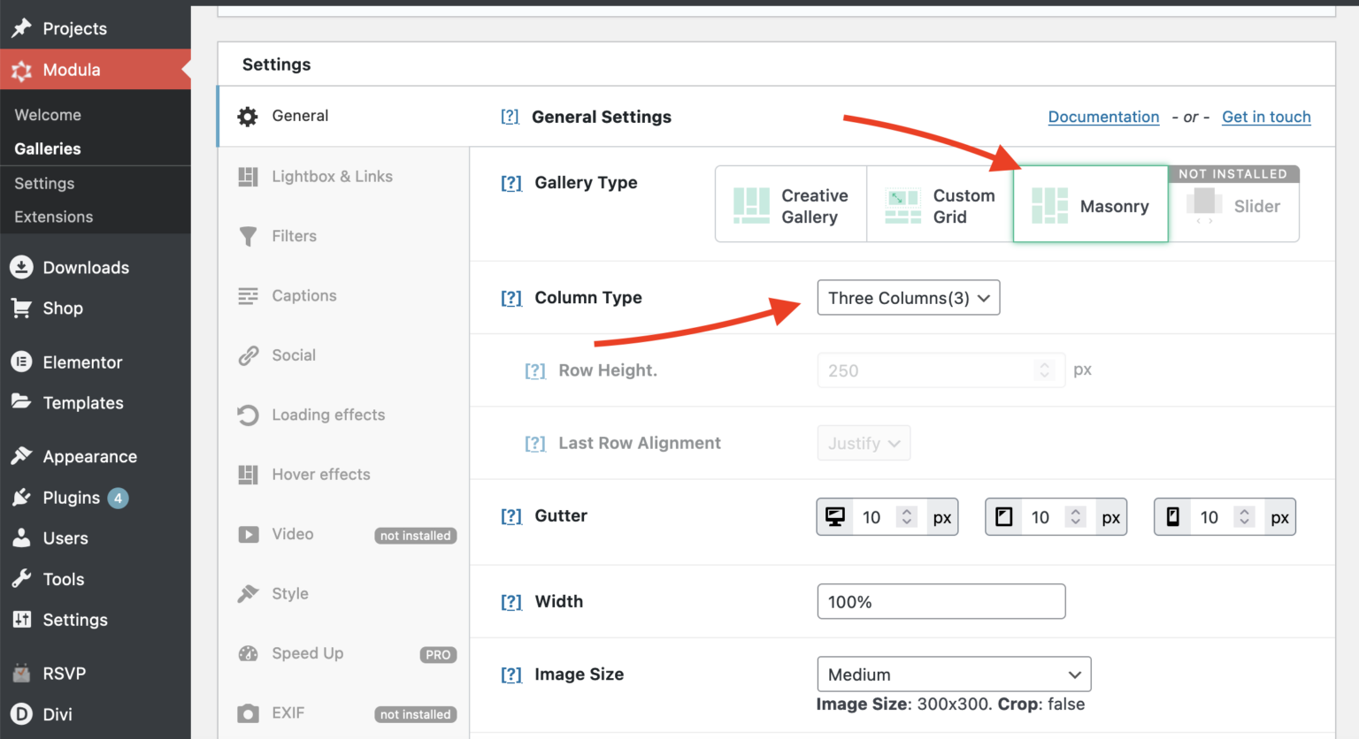Click the Get in touch link
This screenshot has width=1359, height=739.
coord(1266,117)
